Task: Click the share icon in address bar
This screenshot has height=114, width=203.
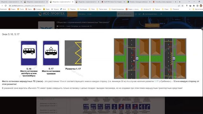Action: click(x=179, y=6)
